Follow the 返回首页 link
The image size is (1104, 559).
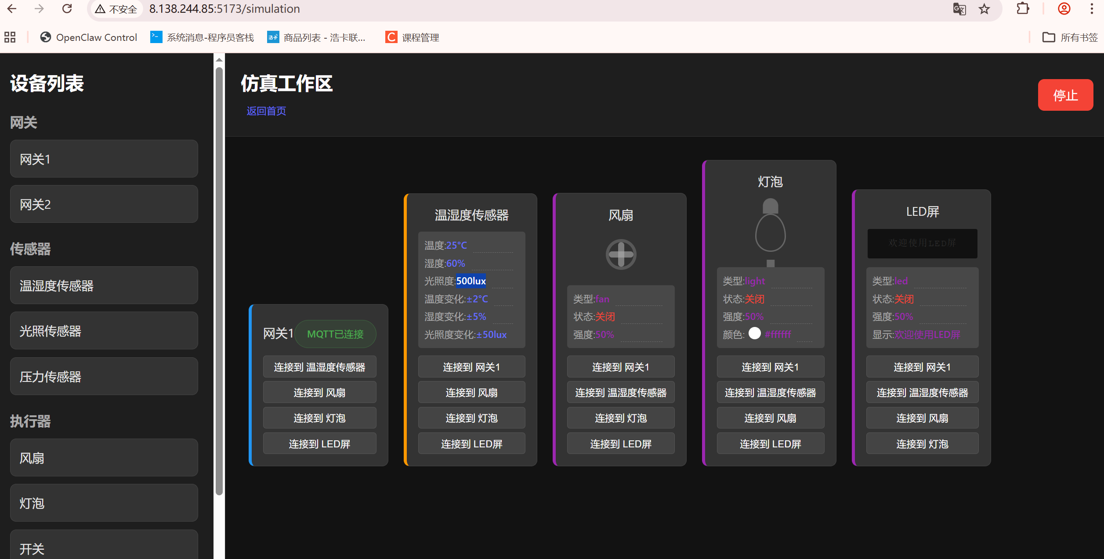point(266,111)
